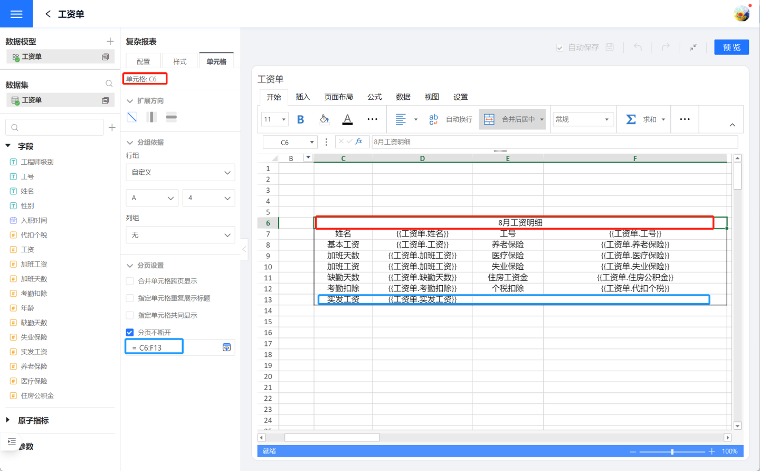Image resolution: width=760 pixels, height=471 pixels.
Task: Open the 行组 自定义 dropdown
Action: (x=180, y=172)
